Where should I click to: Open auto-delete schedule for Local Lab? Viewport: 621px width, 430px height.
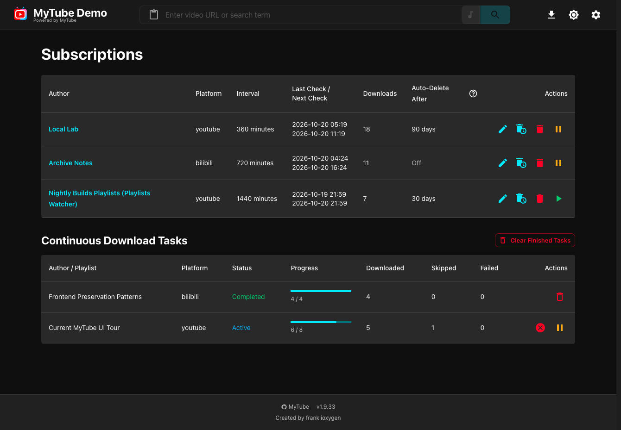point(521,129)
